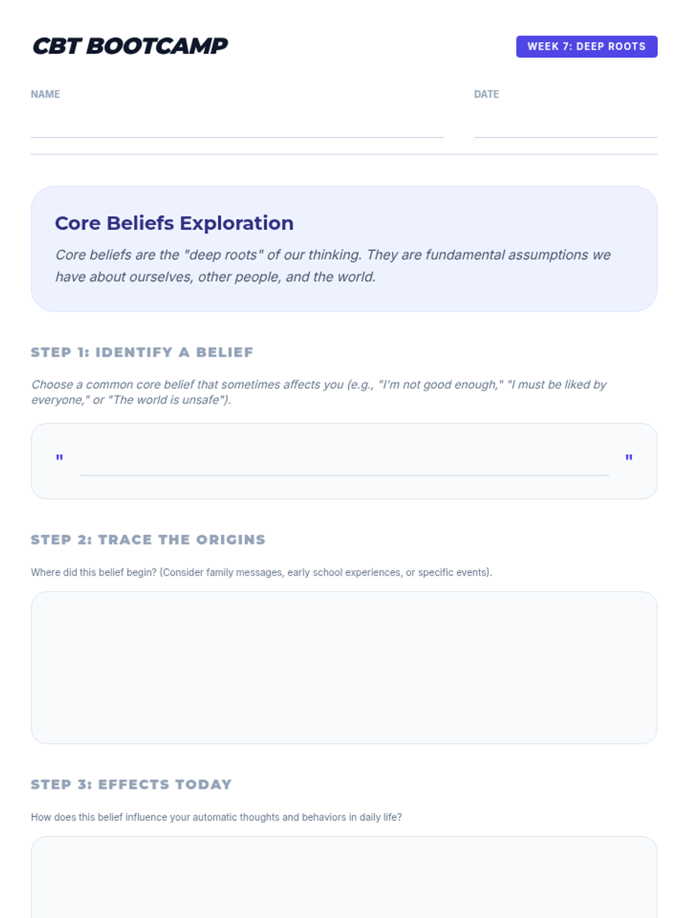The height and width of the screenshot is (918, 688).
Task: Click the Step 1 example instructions text
Action: 318,392
